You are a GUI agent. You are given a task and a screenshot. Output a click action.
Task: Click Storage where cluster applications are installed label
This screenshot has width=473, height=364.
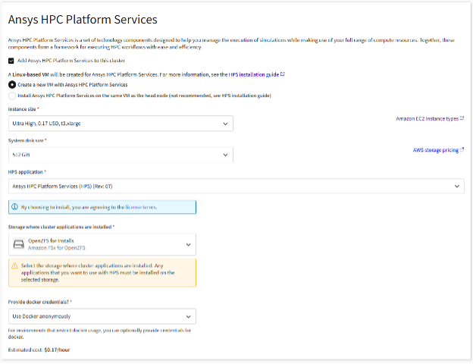[60, 227]
